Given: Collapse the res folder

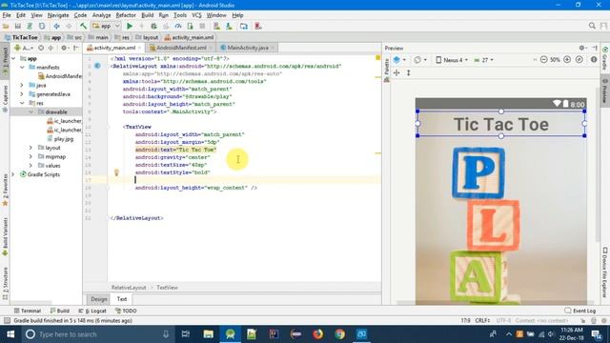Looking at the screenshot, I should pos(22,103).
